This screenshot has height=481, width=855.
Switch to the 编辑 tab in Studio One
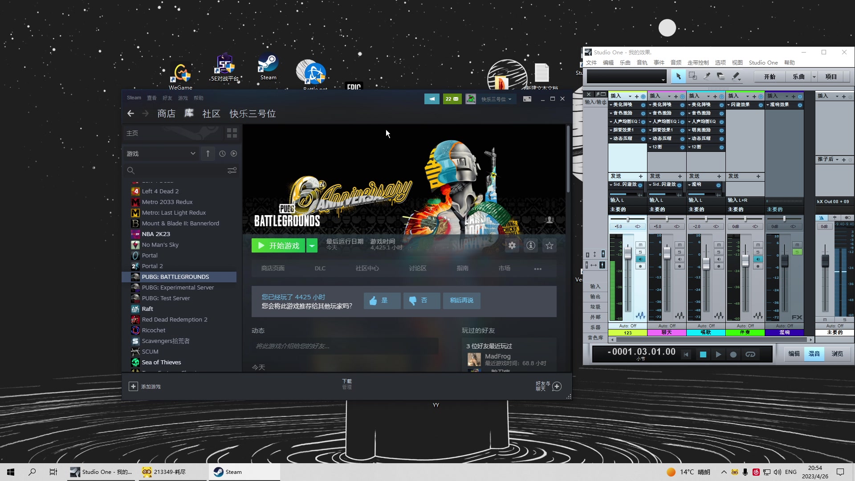[794, 354]
